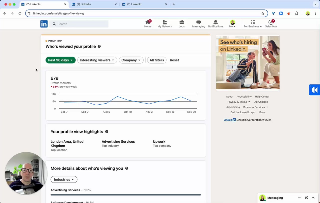This screenshot has width=320, height=203.
Task: Click London Area, United Kingdom text
Action: (x=67, y=144)
